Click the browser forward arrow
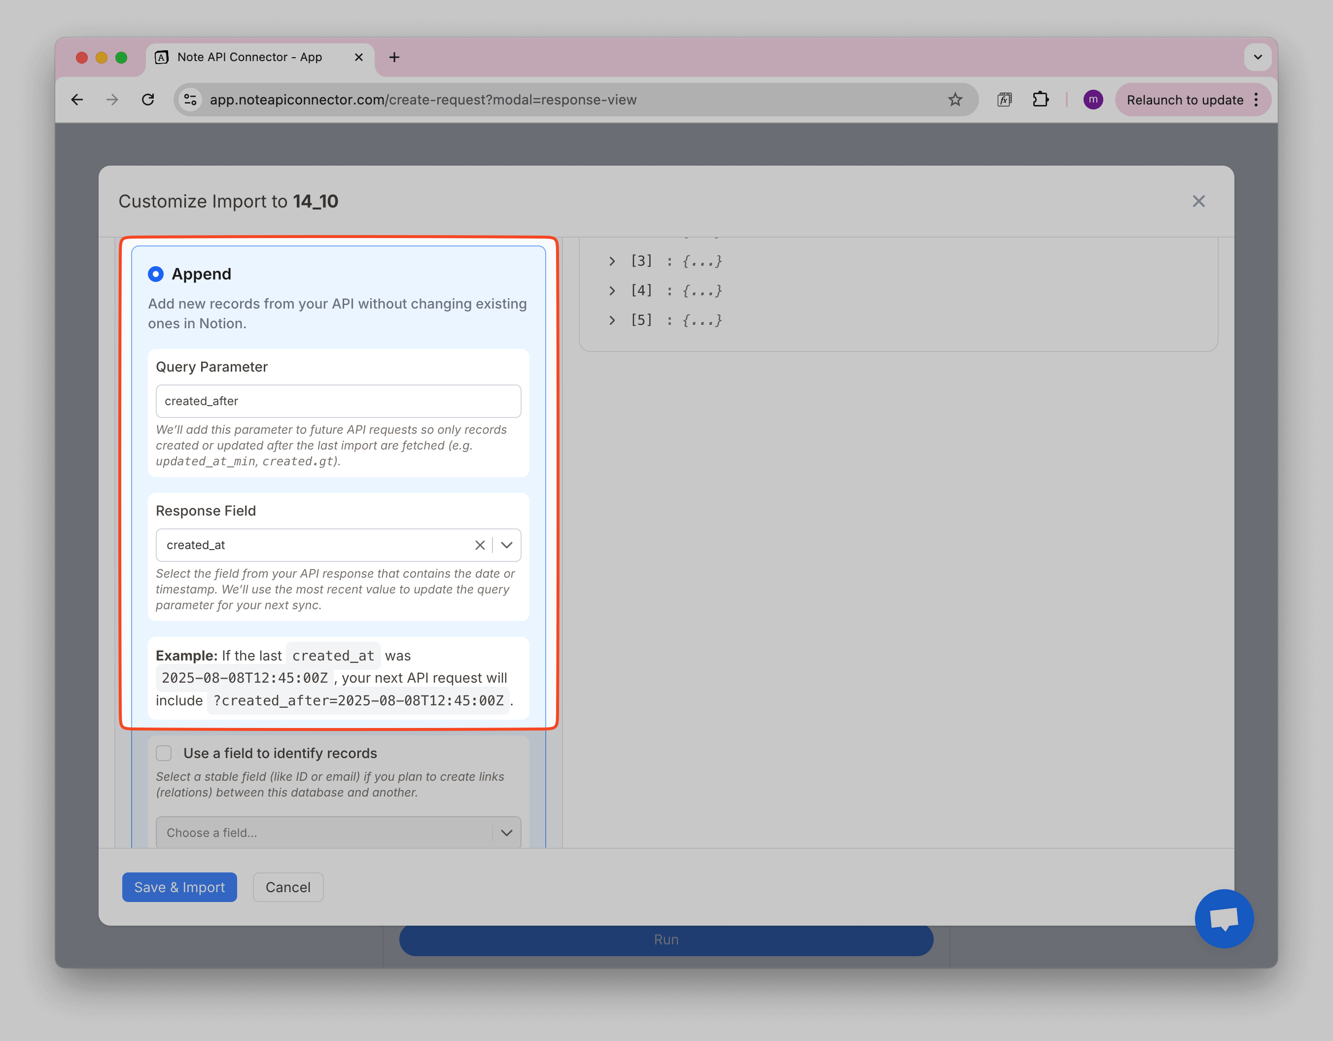Screen dimensions: 1333x1041 tap(112, 100)
